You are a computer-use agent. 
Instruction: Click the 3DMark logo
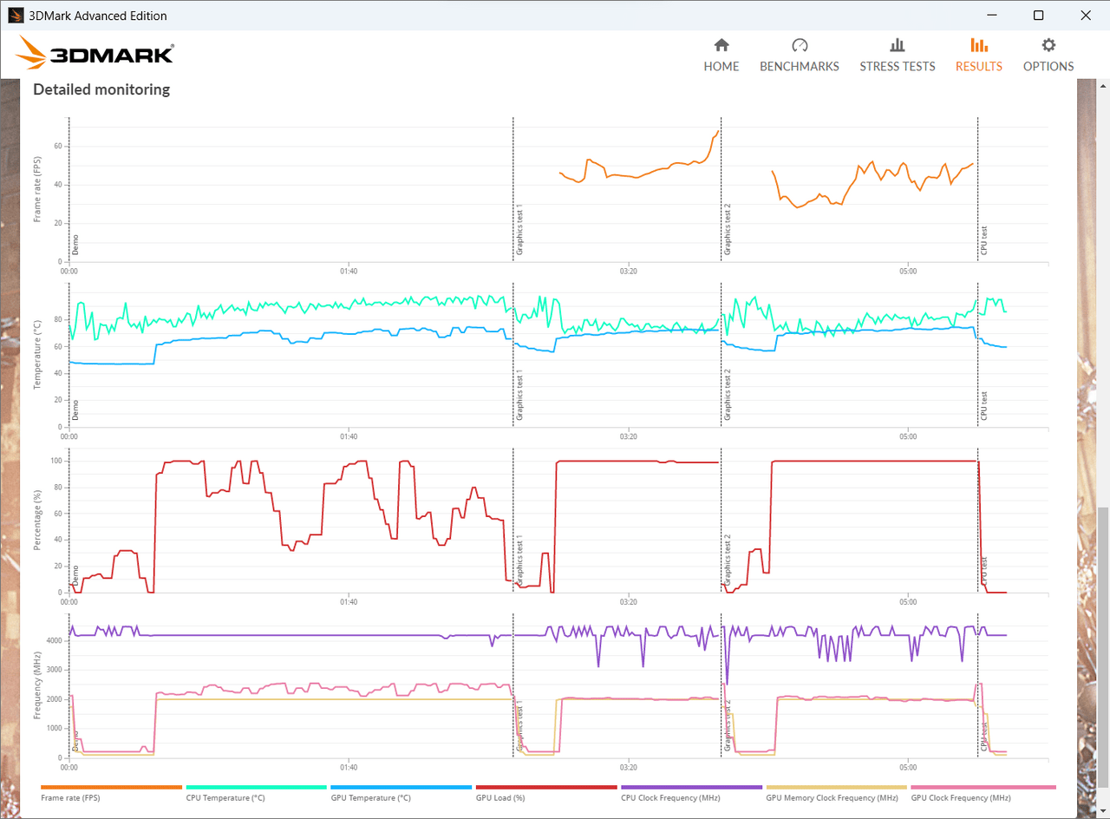tap(95, 54)
